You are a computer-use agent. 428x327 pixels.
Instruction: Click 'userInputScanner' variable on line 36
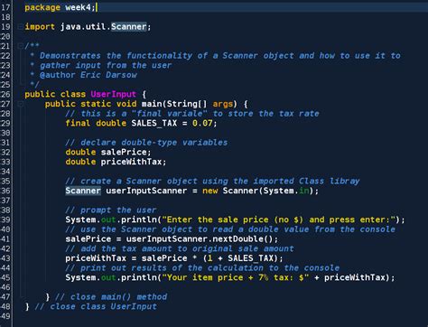(146, 191)
